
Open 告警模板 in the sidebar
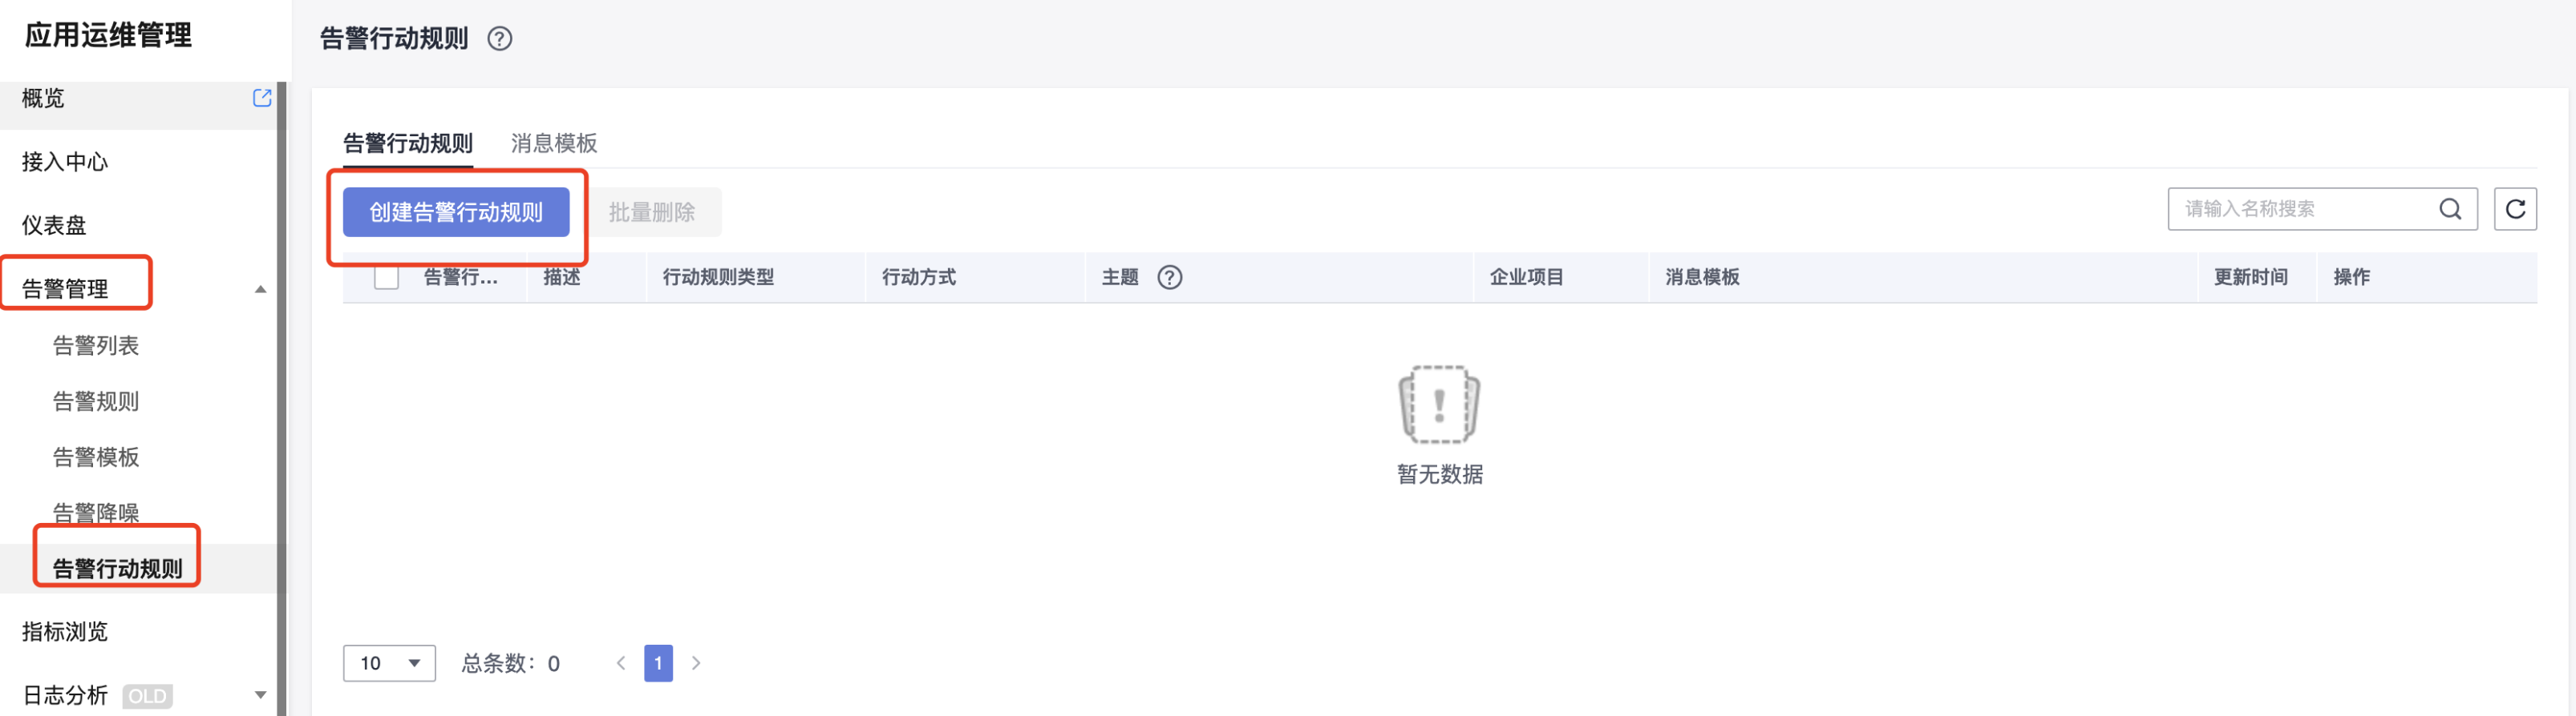click(x=96, y=457)
